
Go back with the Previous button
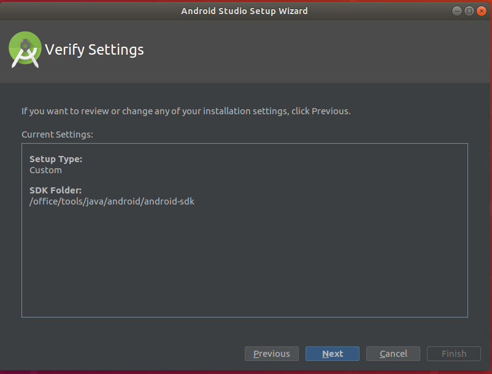[271, 354]
